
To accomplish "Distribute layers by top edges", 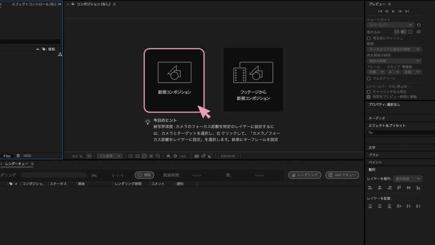I will (370, 206).
